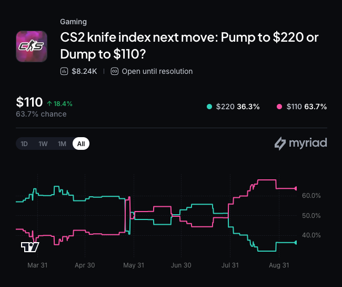Click the $110 63.7% legend entry

[302, 107]
